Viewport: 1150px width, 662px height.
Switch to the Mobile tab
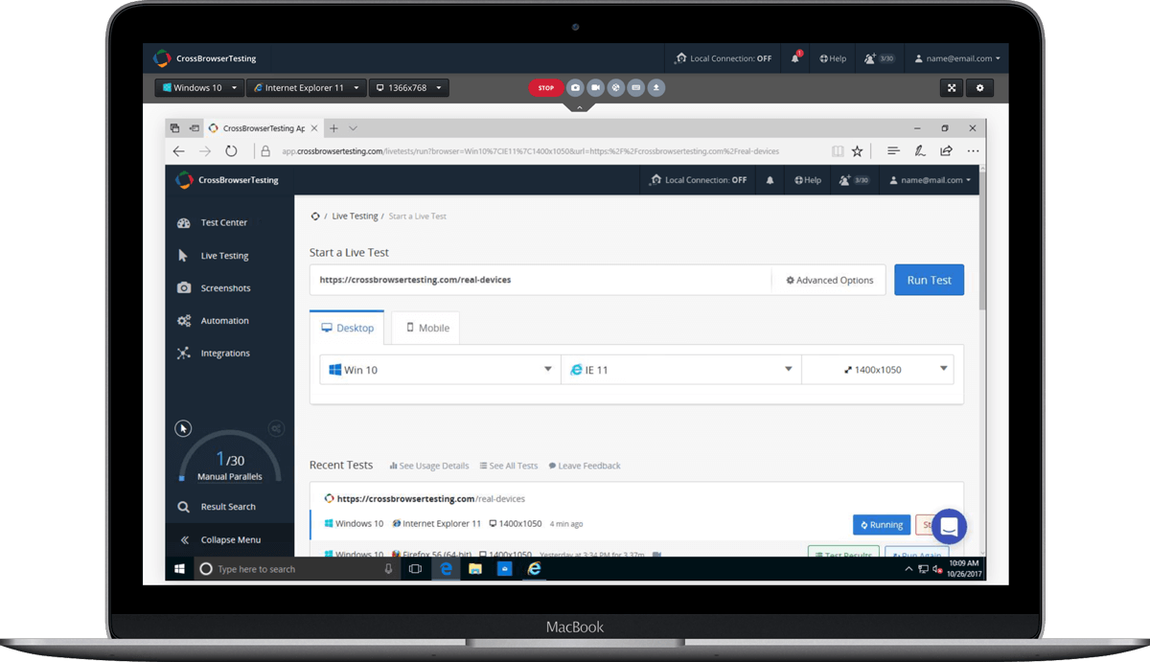[426, 328]
